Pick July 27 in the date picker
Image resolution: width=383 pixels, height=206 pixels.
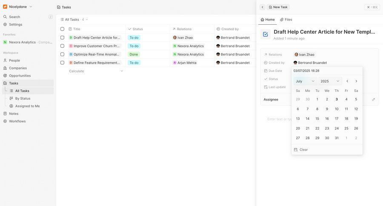298,138
